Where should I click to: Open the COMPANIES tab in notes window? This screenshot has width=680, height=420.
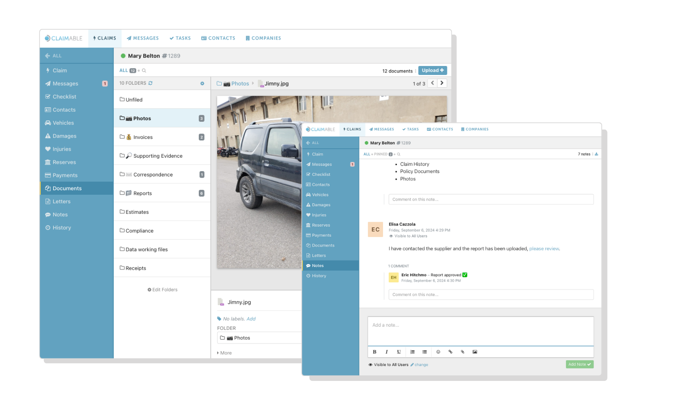click(x=475, y=129)
